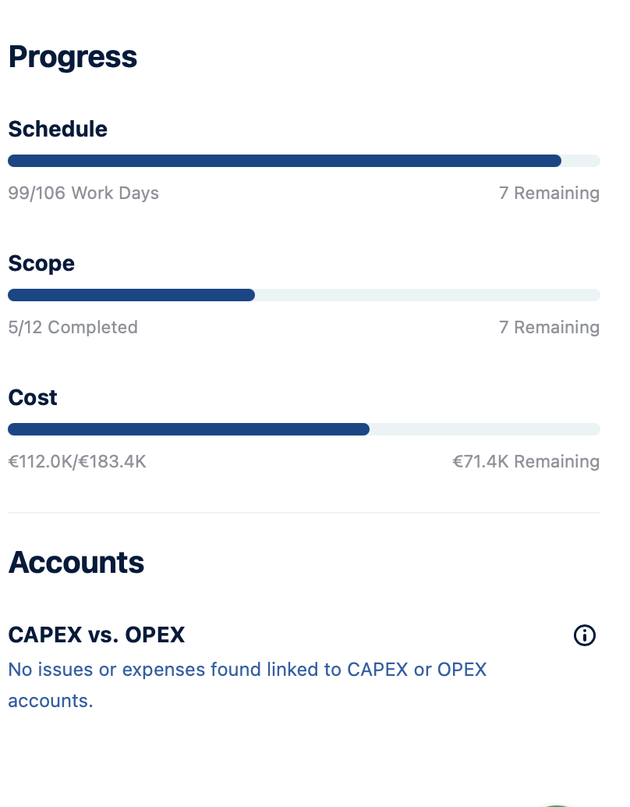Click 7 Remaining under the Schedule bar
This screenshot has width=630, height=807.
point(549,193)
